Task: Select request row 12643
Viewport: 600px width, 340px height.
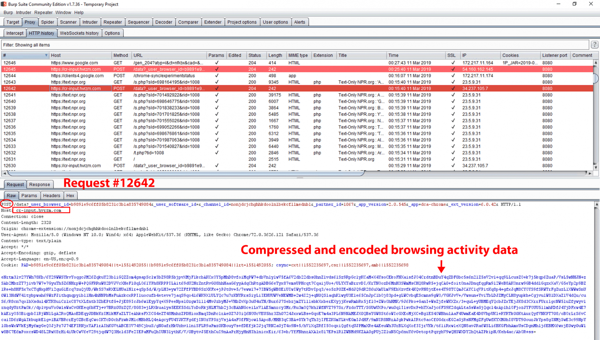Action: [x=297, y=82]
